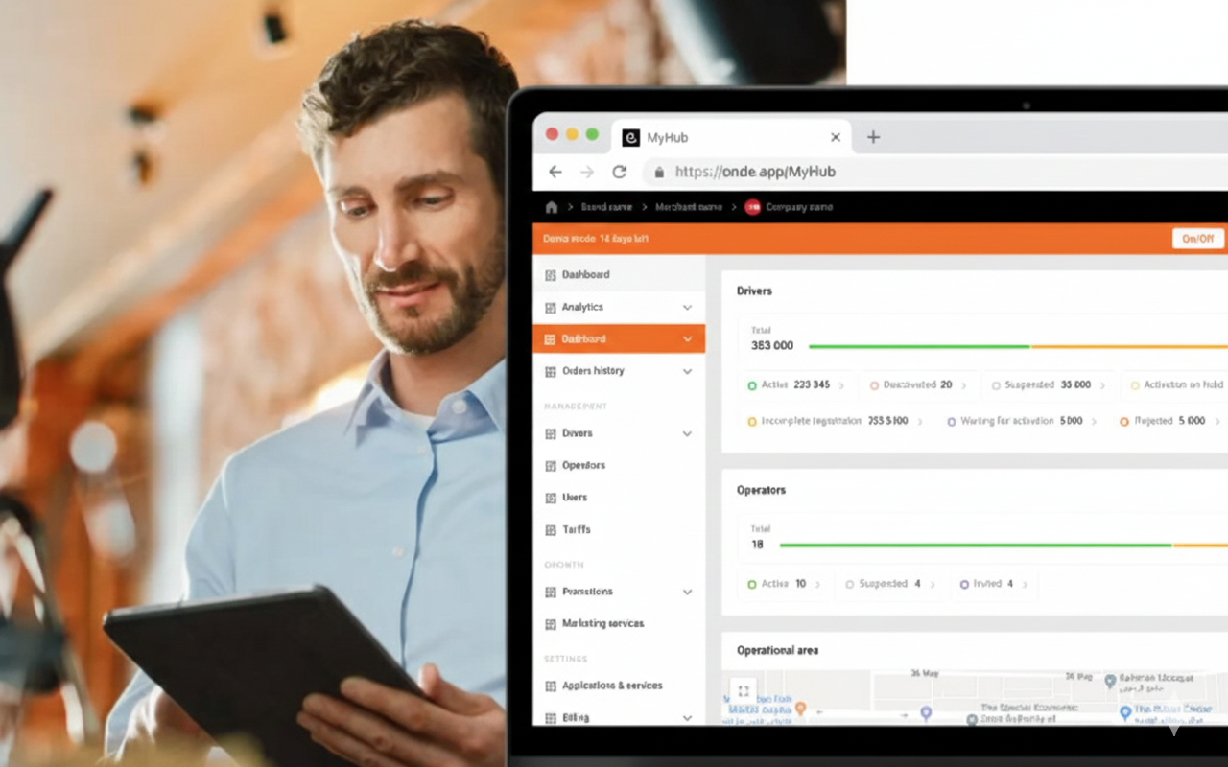Viewport: 1228px width, 767px height.
Task: Click the browser back arrow
Action: click(555, 172)
